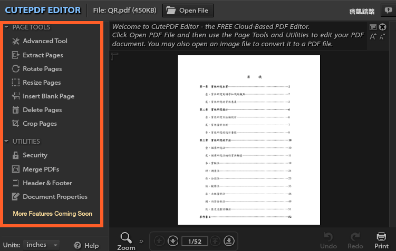Collapse the UTILITIES section
Image resolution: width=396 pixels, height=251 pixels.
[x=6, y=141]
